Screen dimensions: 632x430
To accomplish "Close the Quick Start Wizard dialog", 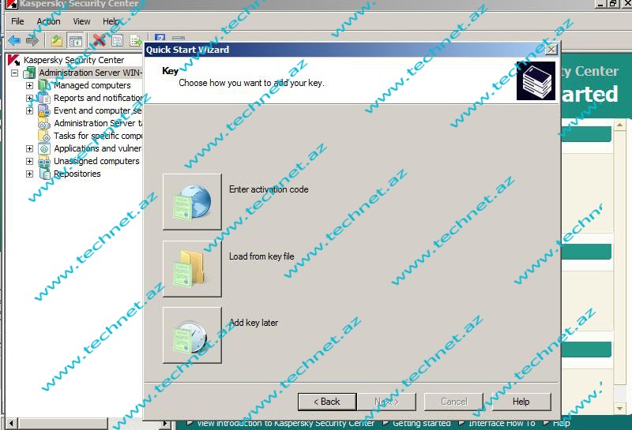I will pos(551,50).
